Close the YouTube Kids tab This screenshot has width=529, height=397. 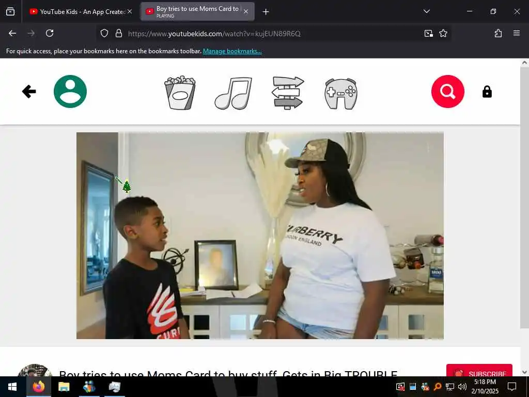[x=130, y=11]
